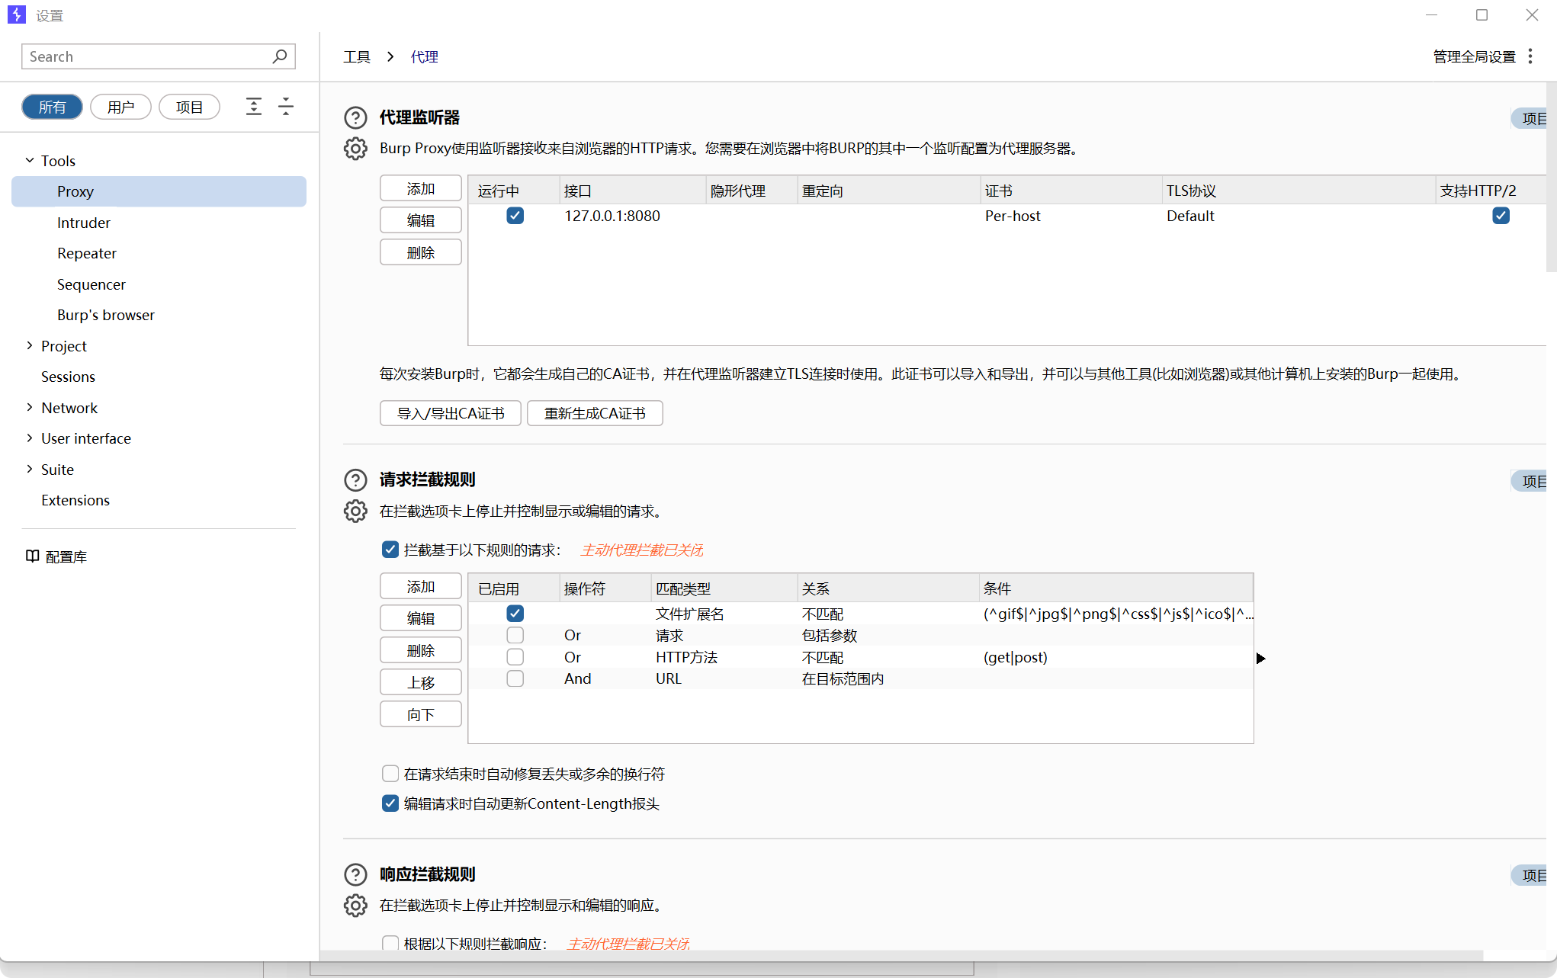This screenshot has height=978, width=1557.
Task: Collapse the Tools tree node
Action: click(x=30, y=161)
